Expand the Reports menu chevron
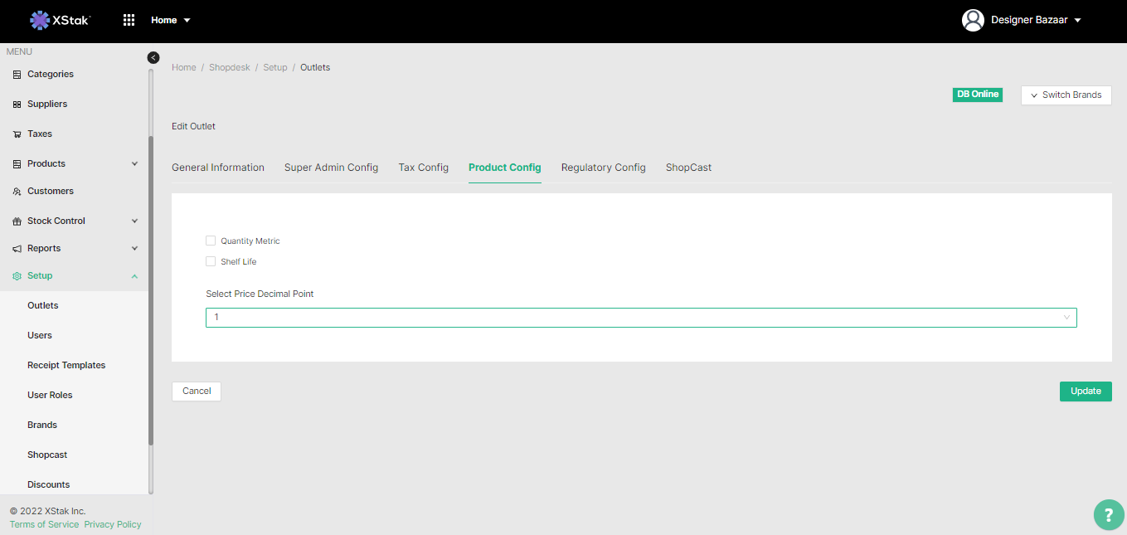1127x535 pixels. click(x=134, y=249)
